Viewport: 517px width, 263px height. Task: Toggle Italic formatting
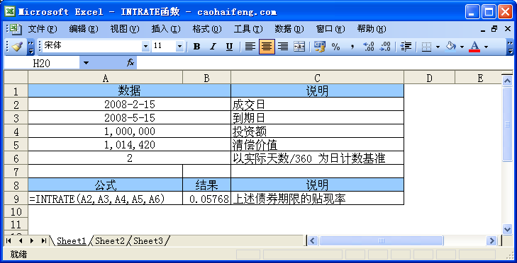(213, 47)
